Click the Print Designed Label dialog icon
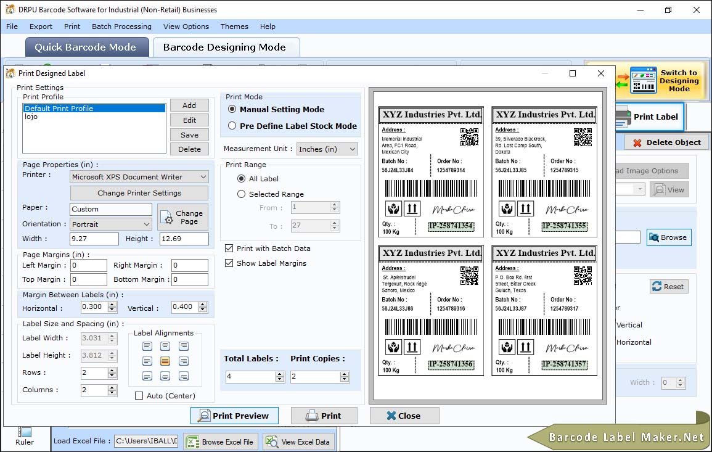Screen dimensions: 712x452 pos(10,73)
